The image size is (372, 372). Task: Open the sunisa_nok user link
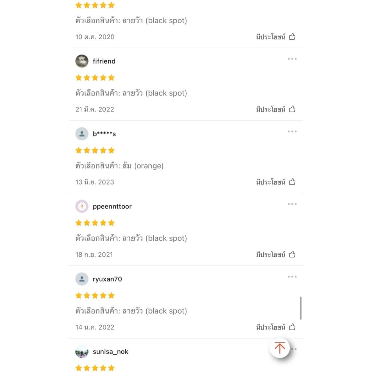pyautogui.click(x=110, y=352)
